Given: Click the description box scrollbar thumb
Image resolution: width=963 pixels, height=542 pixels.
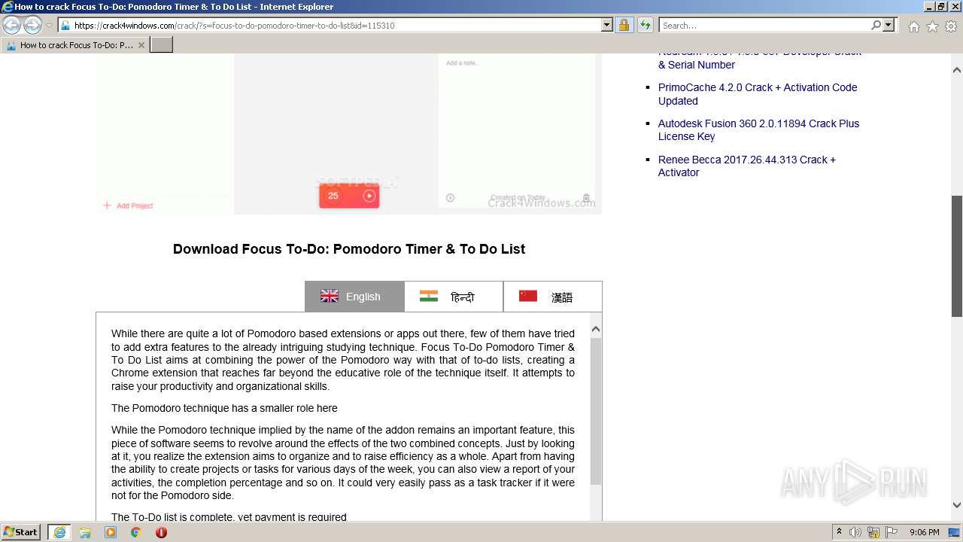Looking at the screenshot, I should [596, 412].
